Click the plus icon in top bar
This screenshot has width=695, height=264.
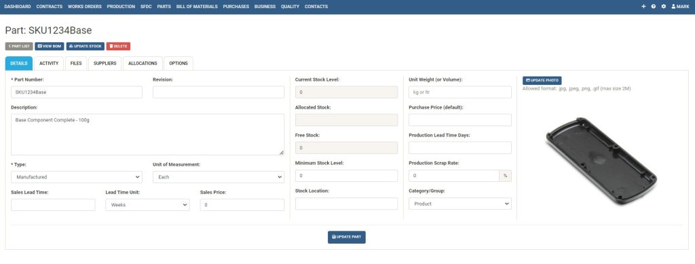coord(643,7)
